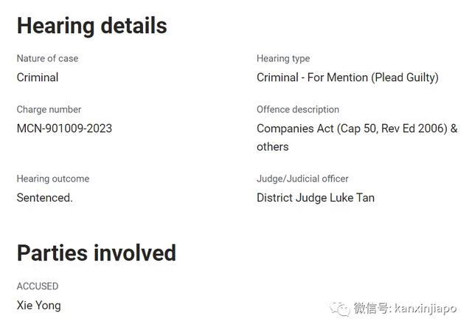Click the Offence description label

click(298, 109)
